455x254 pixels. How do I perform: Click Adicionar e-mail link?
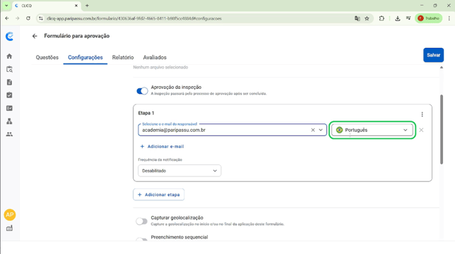click(x=162, y=147)
